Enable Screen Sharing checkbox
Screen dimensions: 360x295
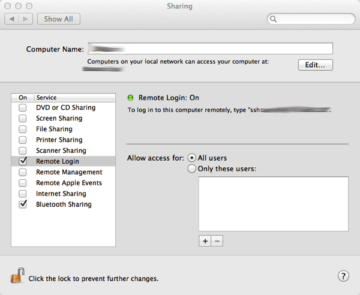click(23, 118)
